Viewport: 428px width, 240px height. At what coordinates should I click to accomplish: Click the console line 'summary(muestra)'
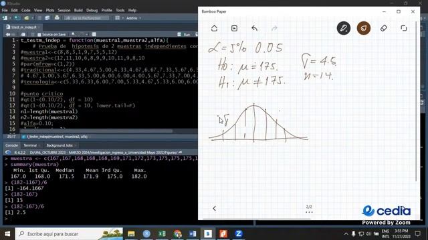(x=35, y=165)
